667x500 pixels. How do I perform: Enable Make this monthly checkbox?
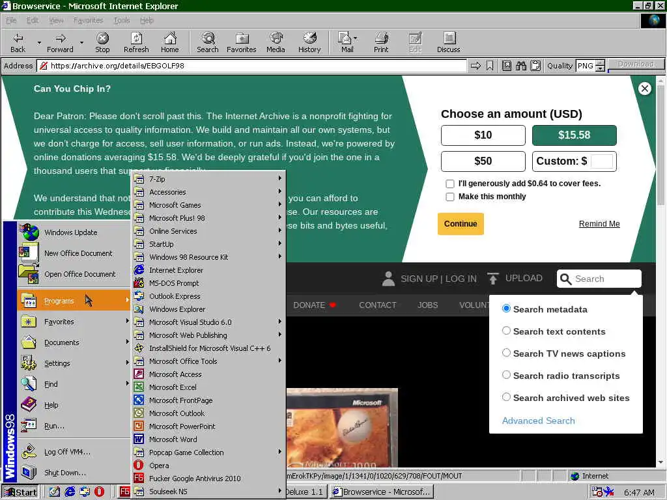pos(449,197)
